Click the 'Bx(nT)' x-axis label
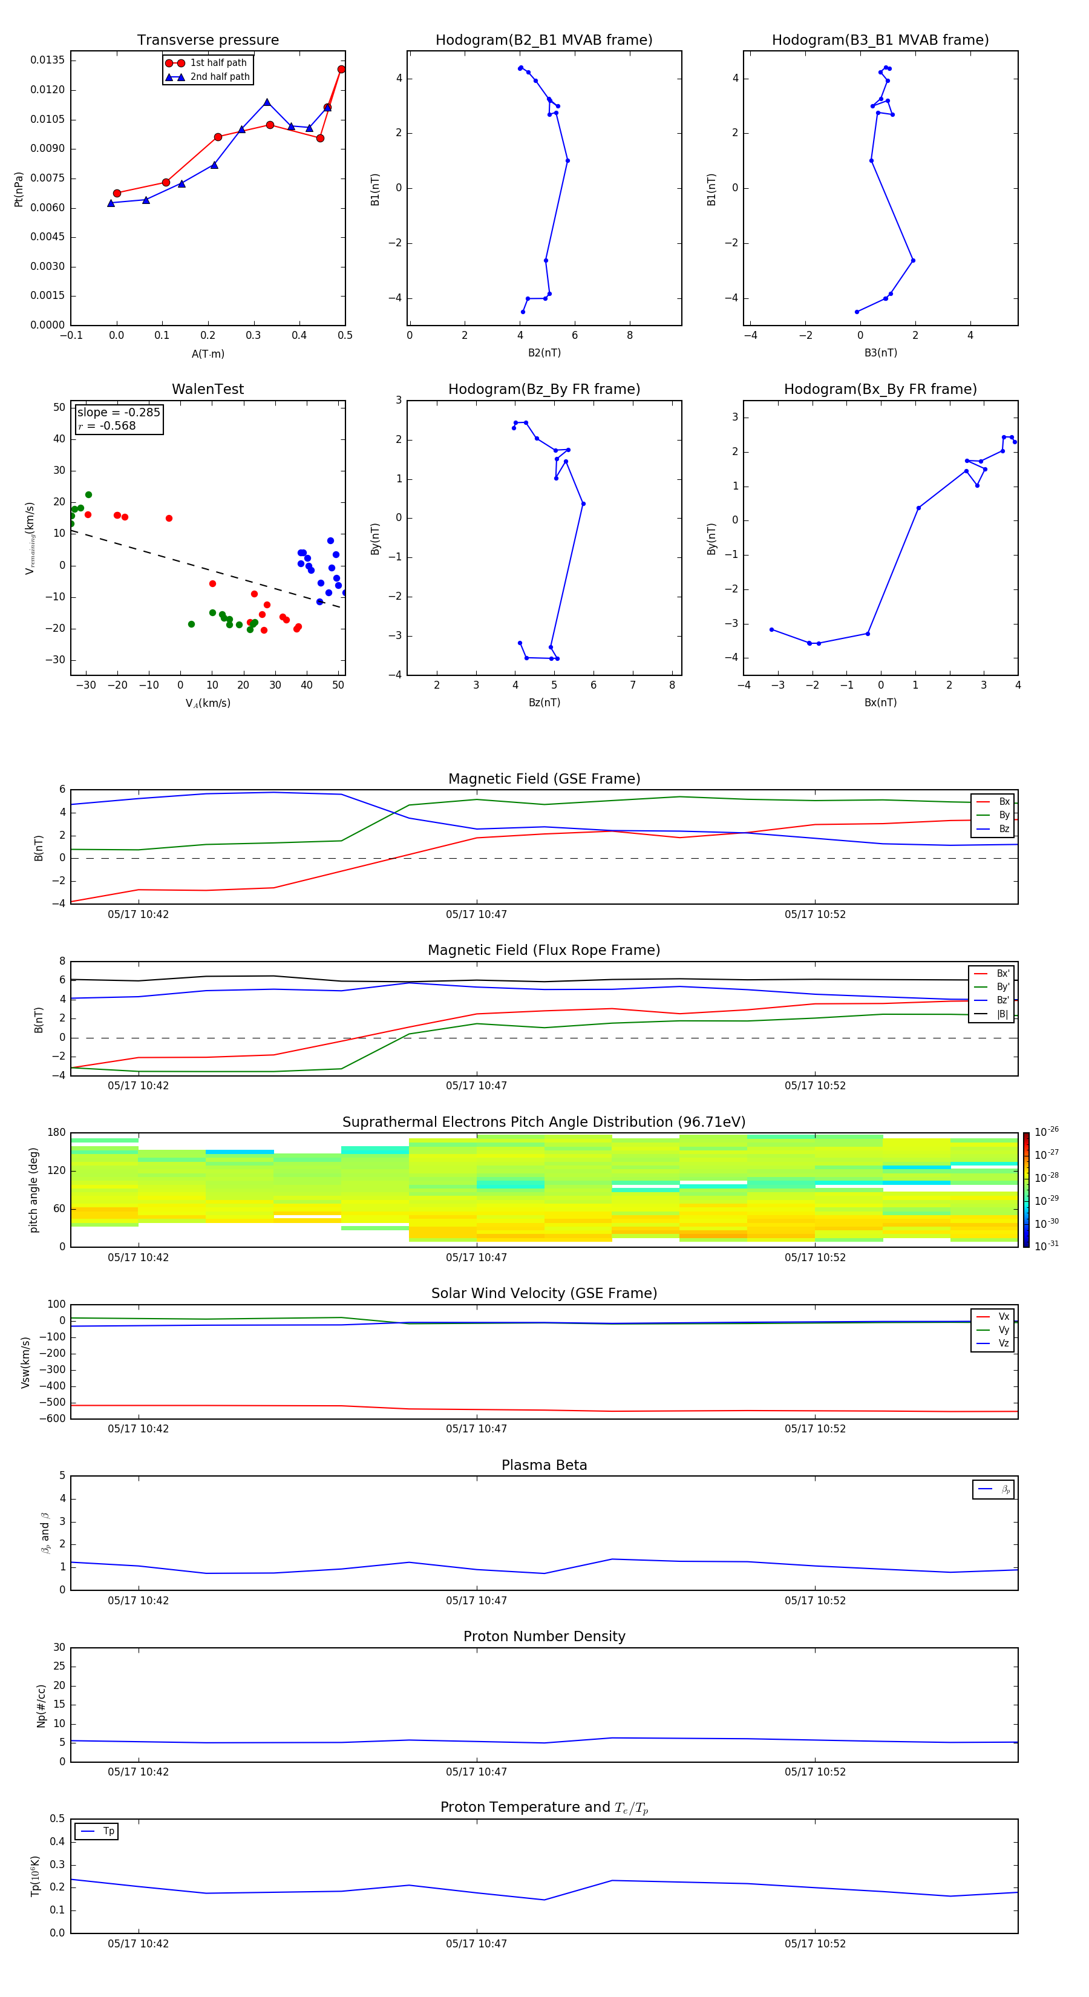Screen dimensions: 1089x1997 tap(880, 703)
